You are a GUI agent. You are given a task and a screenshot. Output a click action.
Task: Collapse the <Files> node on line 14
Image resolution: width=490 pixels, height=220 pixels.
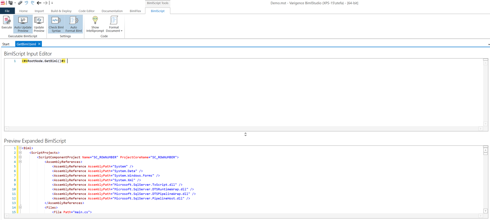[20, 208]
